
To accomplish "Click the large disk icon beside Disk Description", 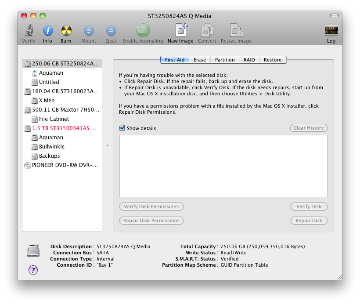I will click(33, 250).
